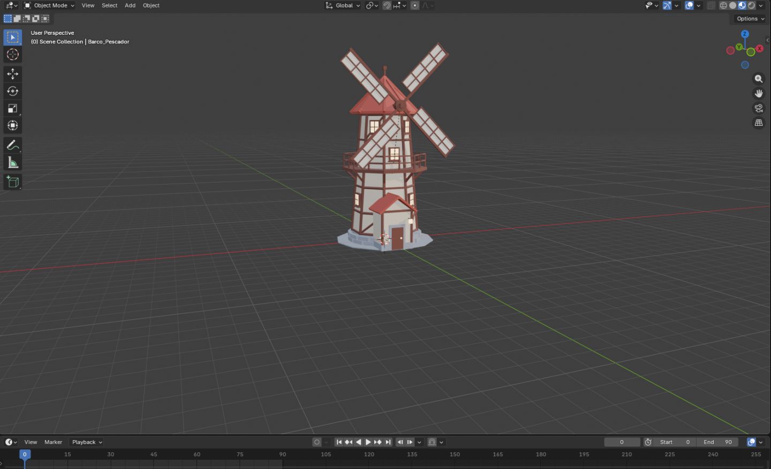Click the Z axis on navigation gizmo

tap(745, 34)
